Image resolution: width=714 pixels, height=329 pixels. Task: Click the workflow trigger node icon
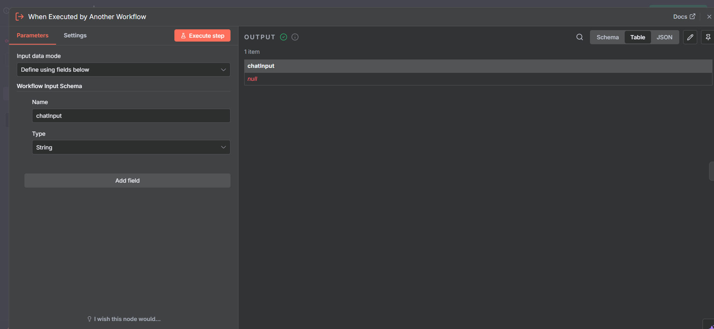19,17
